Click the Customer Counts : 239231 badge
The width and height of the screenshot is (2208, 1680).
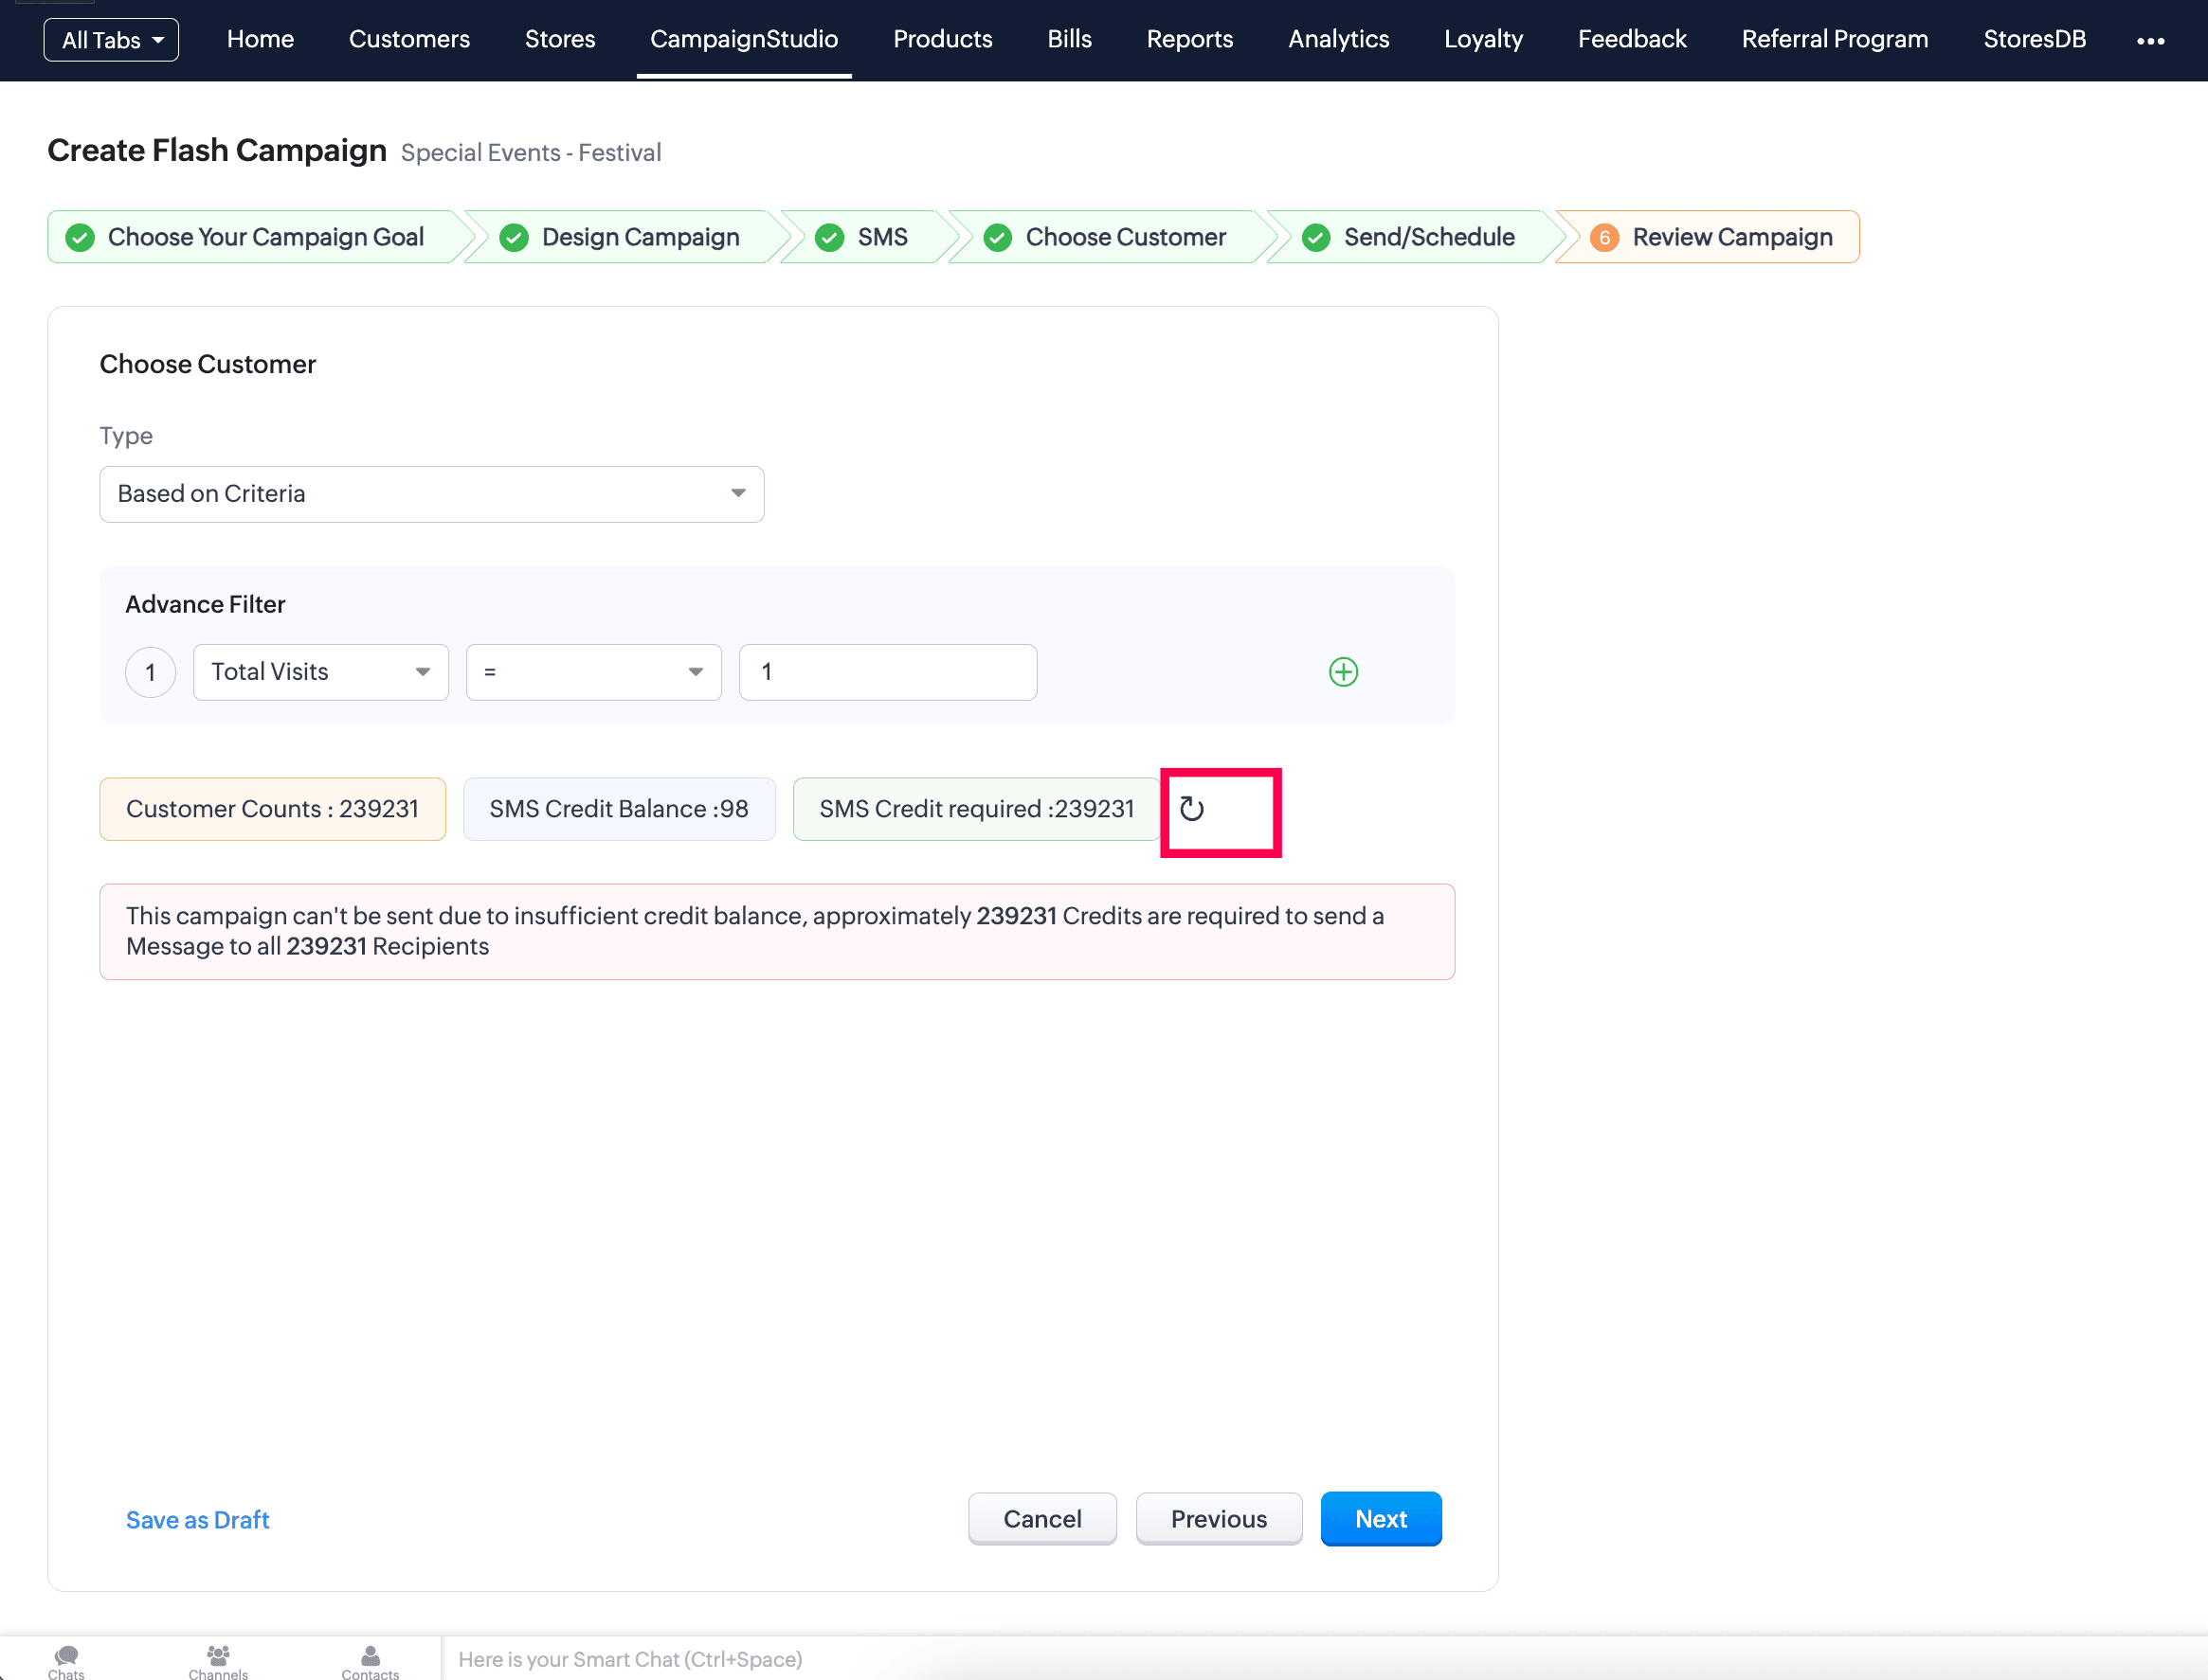[x=272, y=809]
